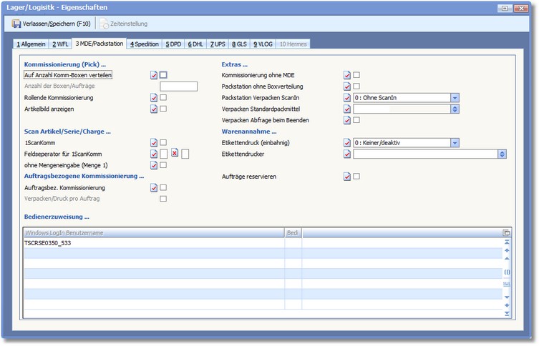Click the red X icon beside Feldseperator

click(174, 153)
